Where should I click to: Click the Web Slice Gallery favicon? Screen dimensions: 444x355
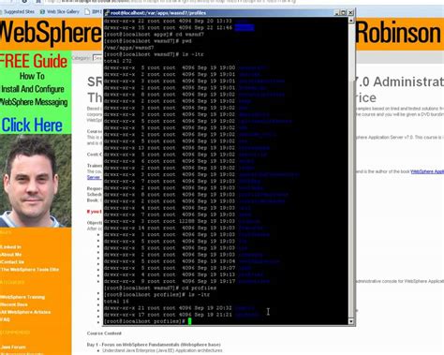42,12
